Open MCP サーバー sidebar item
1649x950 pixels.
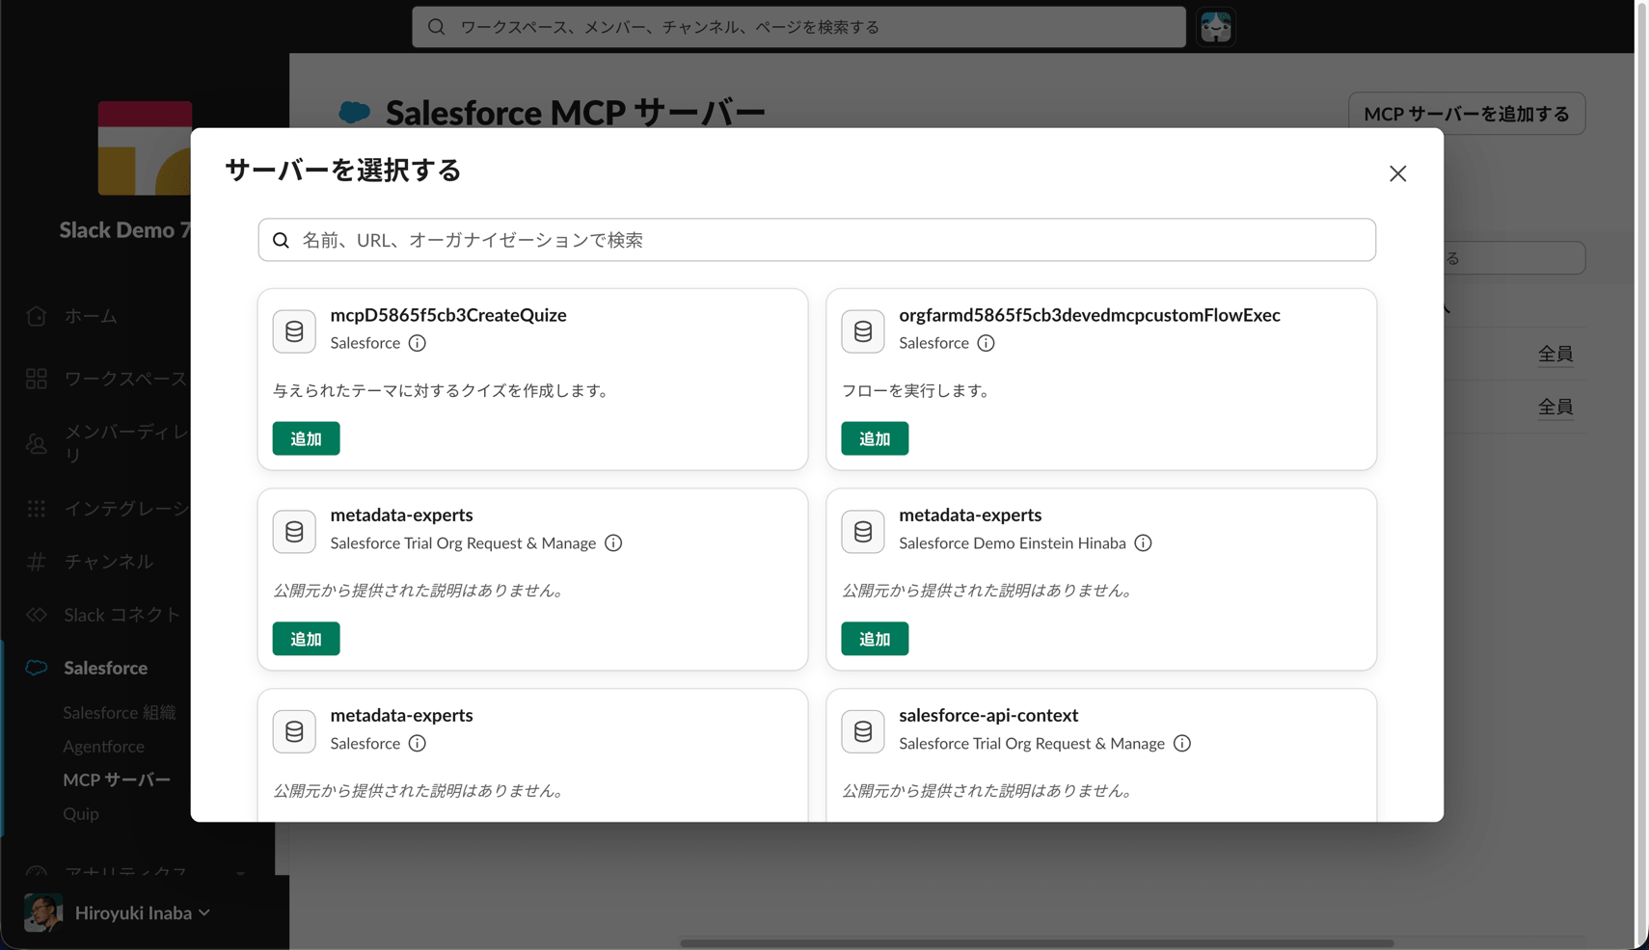click(x=117, y=779)
